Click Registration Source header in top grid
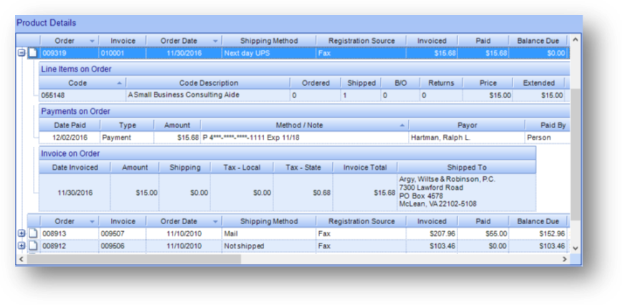Viewport: 622px width, 305px height. (x=361, y=41)
